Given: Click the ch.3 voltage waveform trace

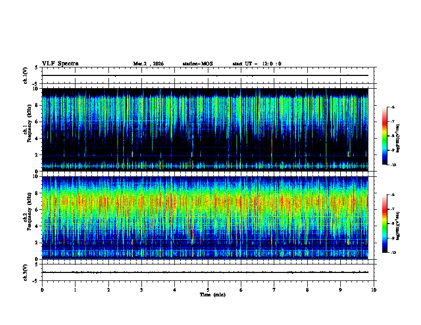Looking at the screenshot, I should 205,272.
